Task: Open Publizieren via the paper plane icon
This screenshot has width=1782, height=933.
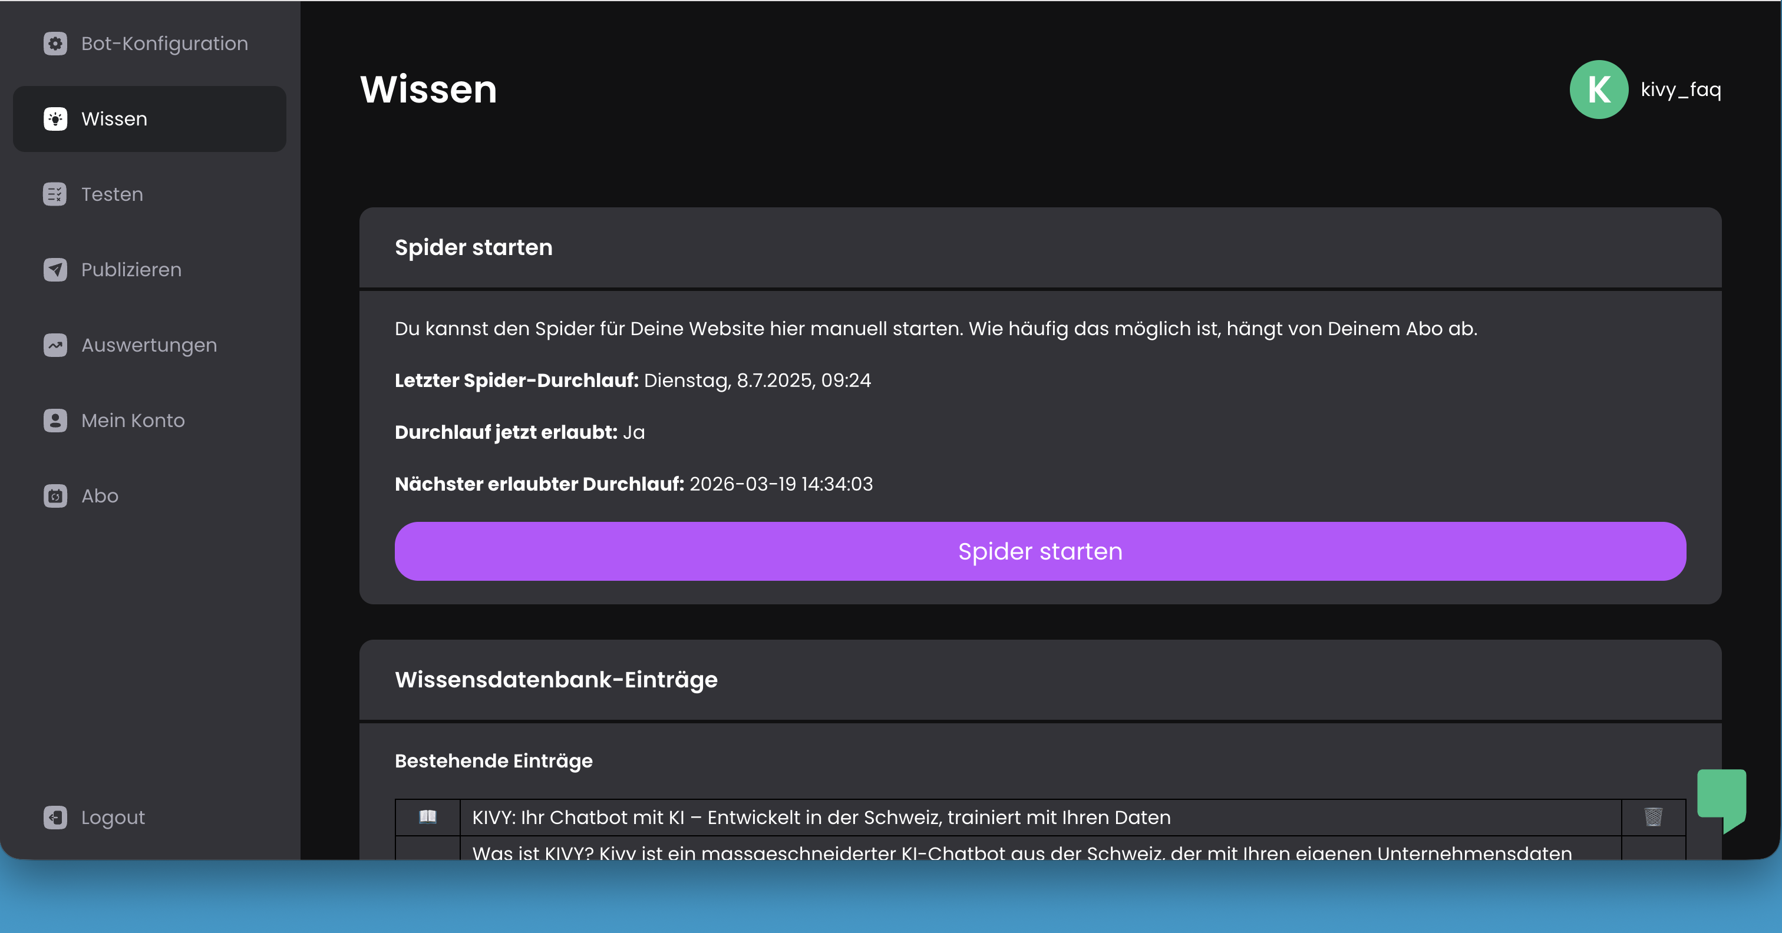Action: (55, 270)
